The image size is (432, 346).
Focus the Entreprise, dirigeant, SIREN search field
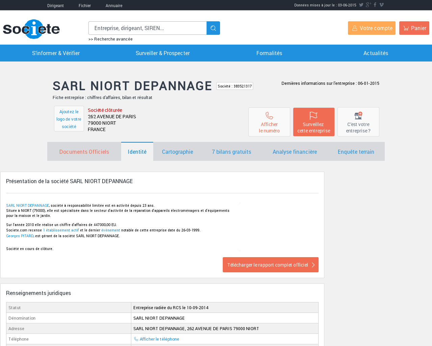click(147, 28)
